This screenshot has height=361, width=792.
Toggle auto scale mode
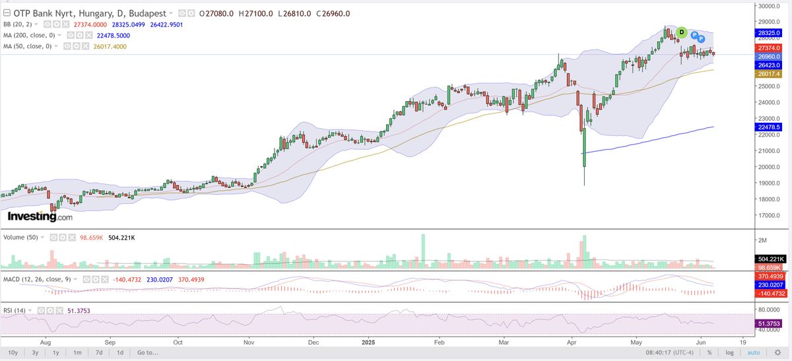coord(754,353)
